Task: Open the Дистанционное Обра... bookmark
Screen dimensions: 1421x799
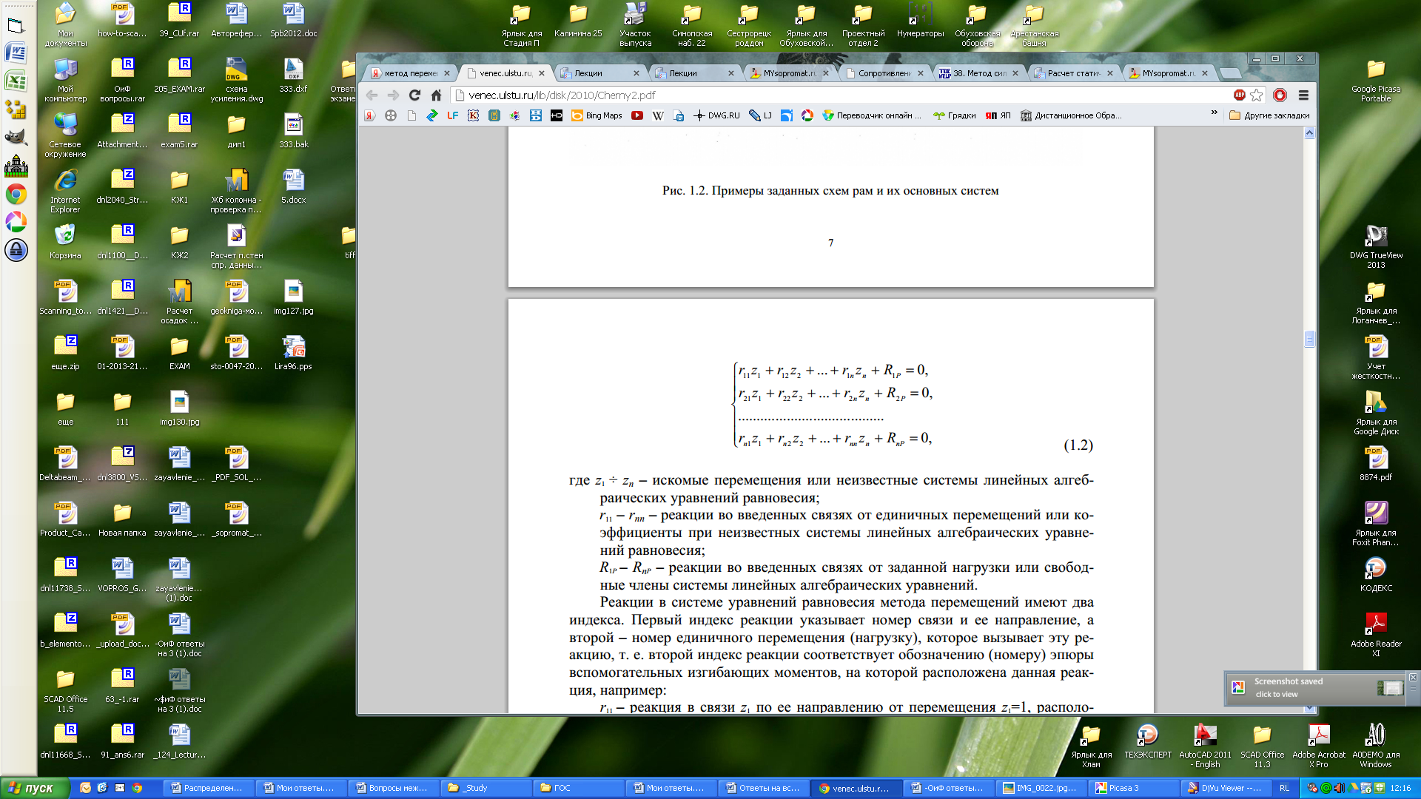Action: pos(1071,115)
